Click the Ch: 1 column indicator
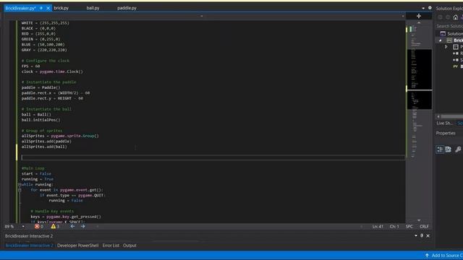 pyautogui.click(x=394, y=226)
